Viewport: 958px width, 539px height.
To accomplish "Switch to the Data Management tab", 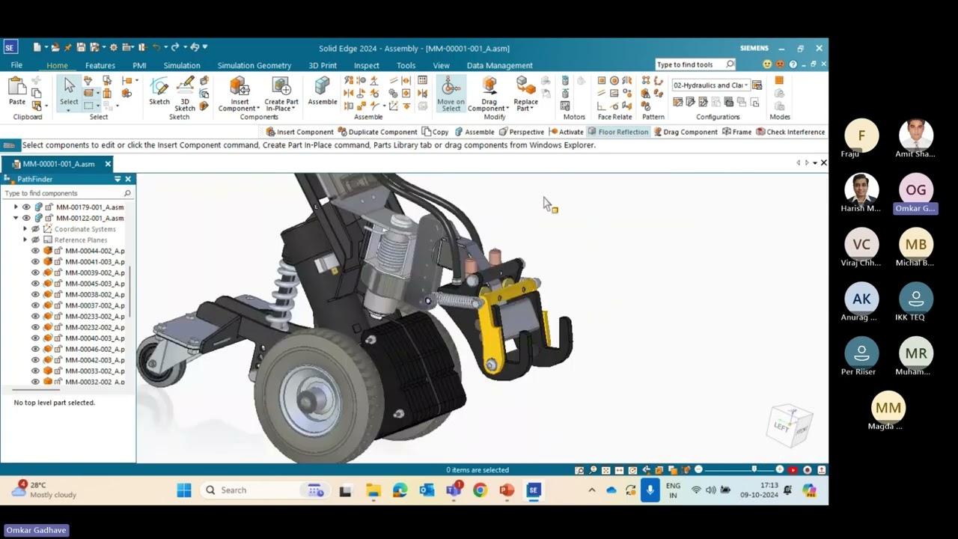I will pyautogui.click(x=500, y=65).
